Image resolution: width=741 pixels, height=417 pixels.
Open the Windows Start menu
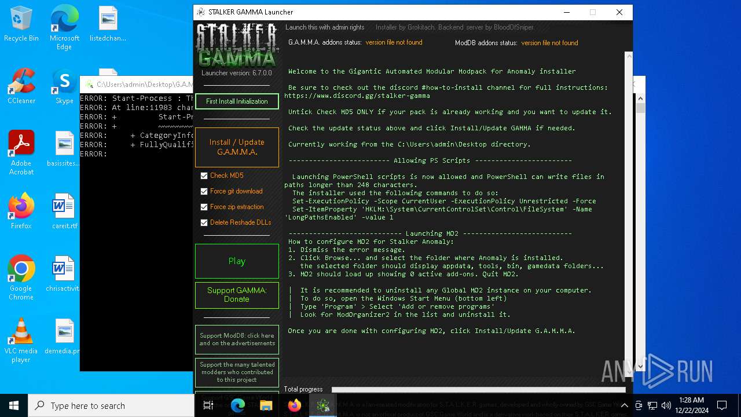14,405
